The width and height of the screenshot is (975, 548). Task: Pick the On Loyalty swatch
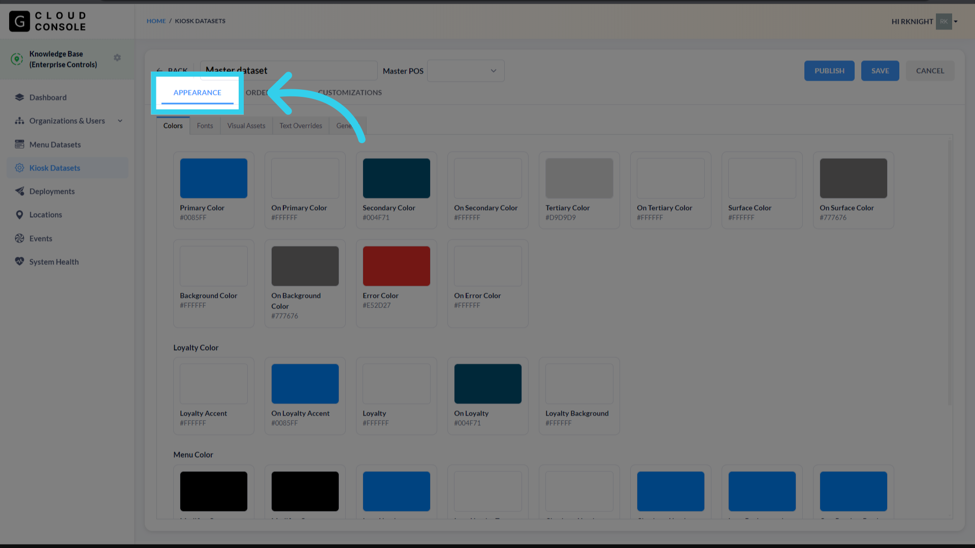(x=488, y=384)
